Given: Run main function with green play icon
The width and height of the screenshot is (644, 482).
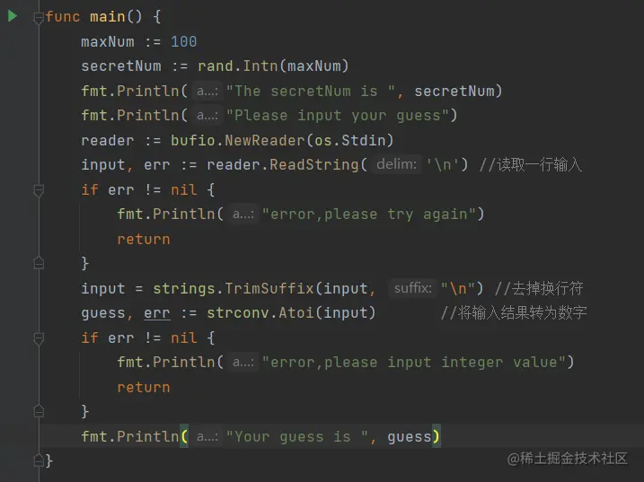Looking at the screenshot, I should (13, 16).
